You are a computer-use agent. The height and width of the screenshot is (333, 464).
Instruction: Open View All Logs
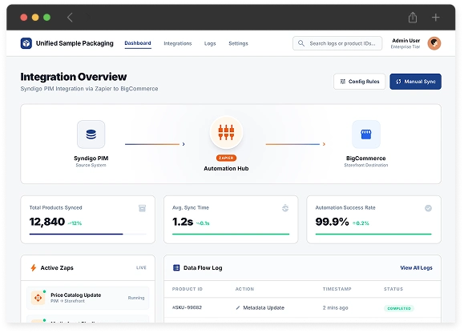416,267
